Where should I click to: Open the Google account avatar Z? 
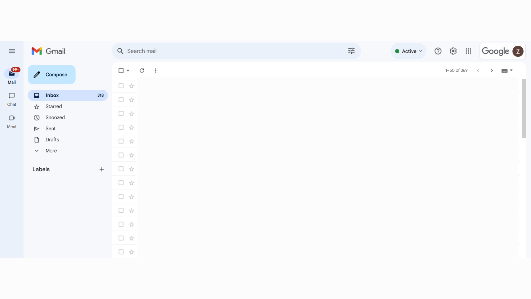pos(518,51)
